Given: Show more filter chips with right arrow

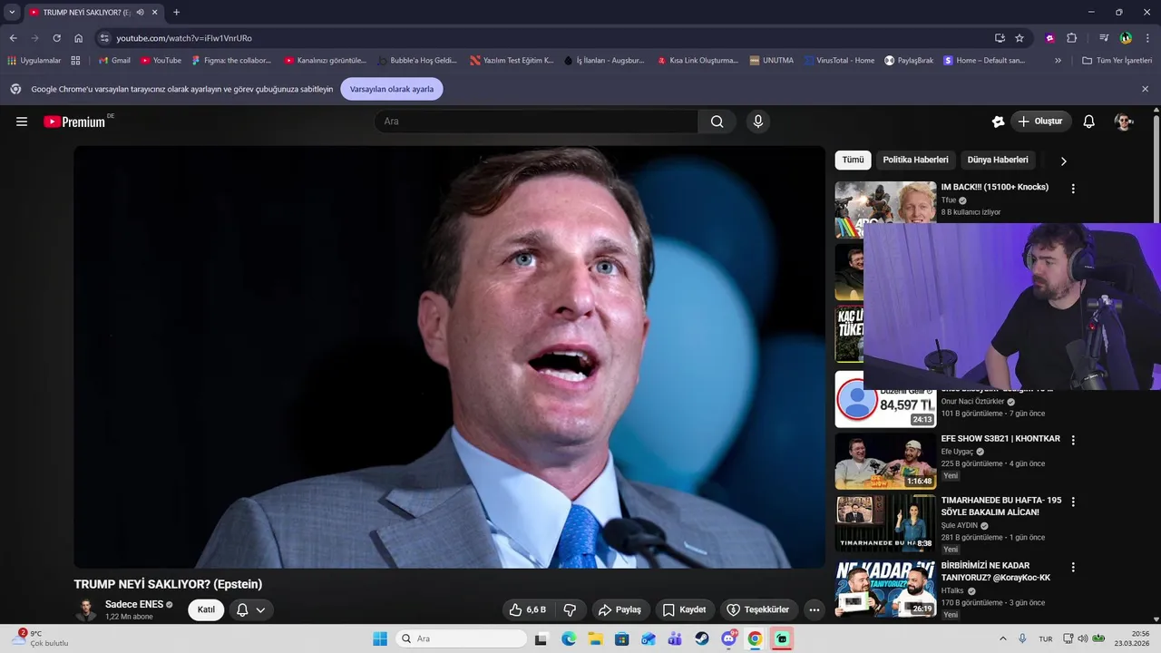Looking at the screenshot, I should (1064, 161).
